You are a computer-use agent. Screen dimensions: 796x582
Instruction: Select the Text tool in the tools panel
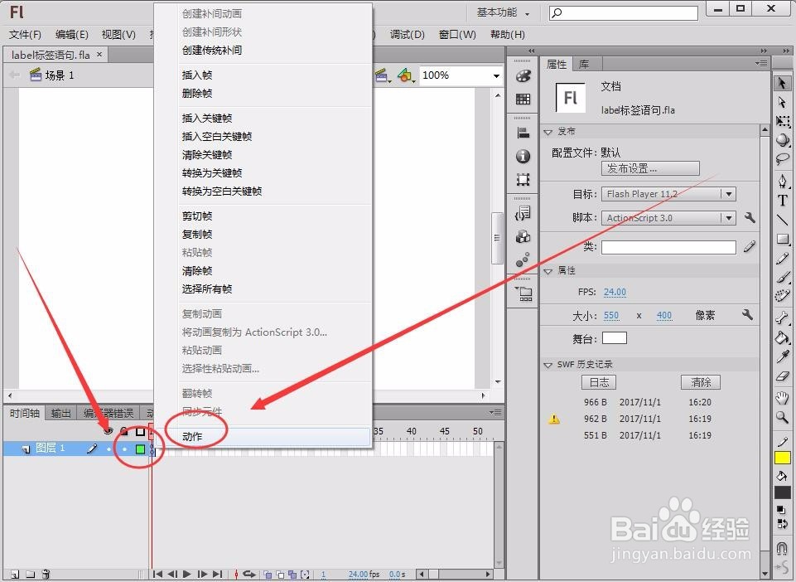click(x=783, y=200)
